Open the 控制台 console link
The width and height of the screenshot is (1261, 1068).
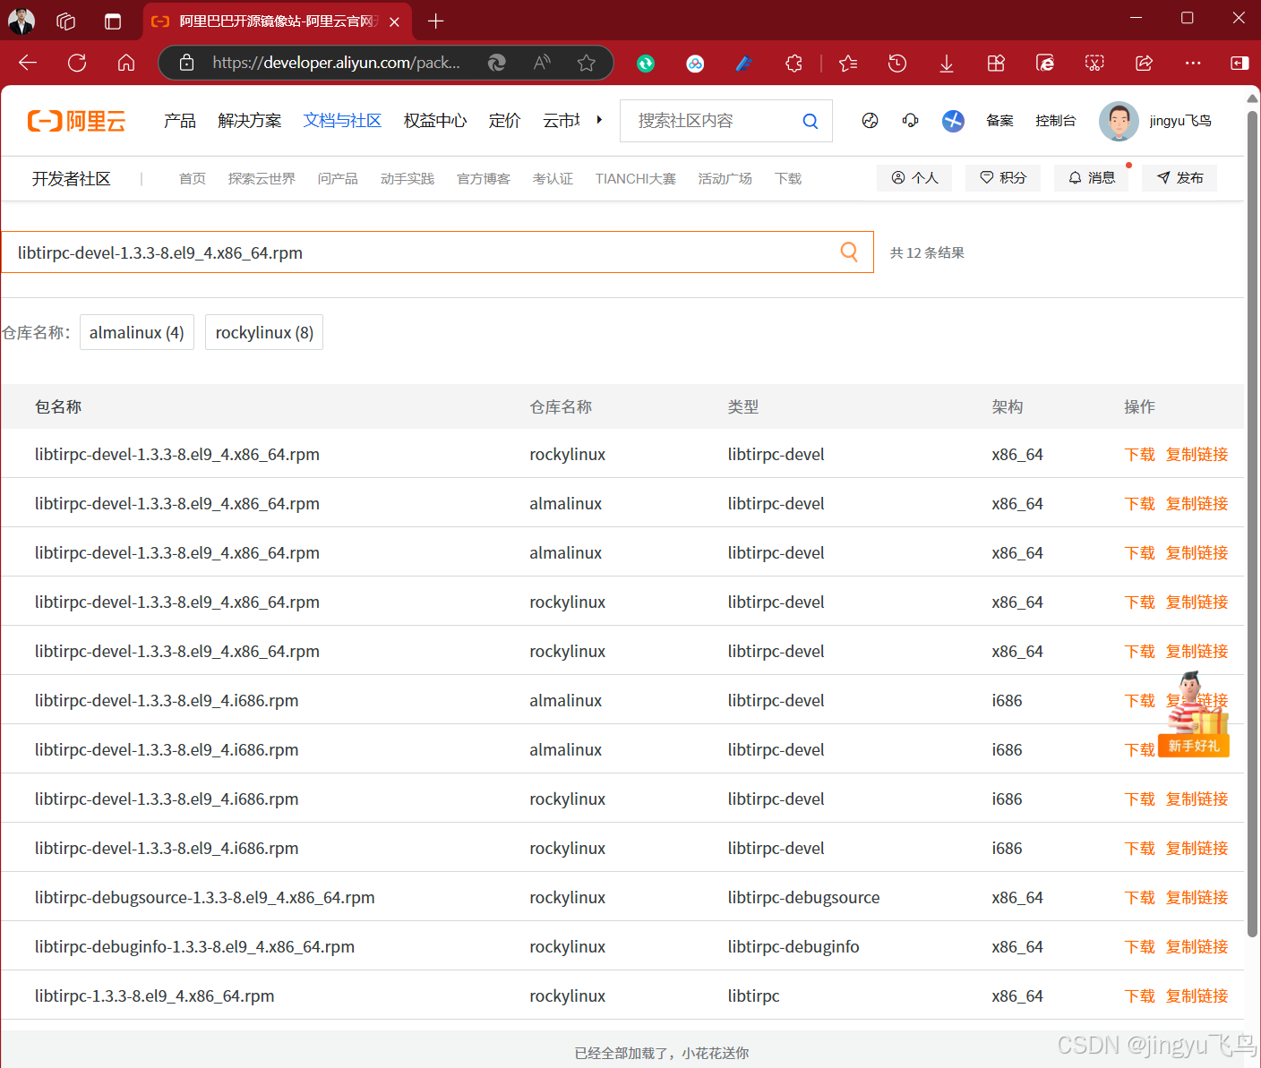[1056, 121]
